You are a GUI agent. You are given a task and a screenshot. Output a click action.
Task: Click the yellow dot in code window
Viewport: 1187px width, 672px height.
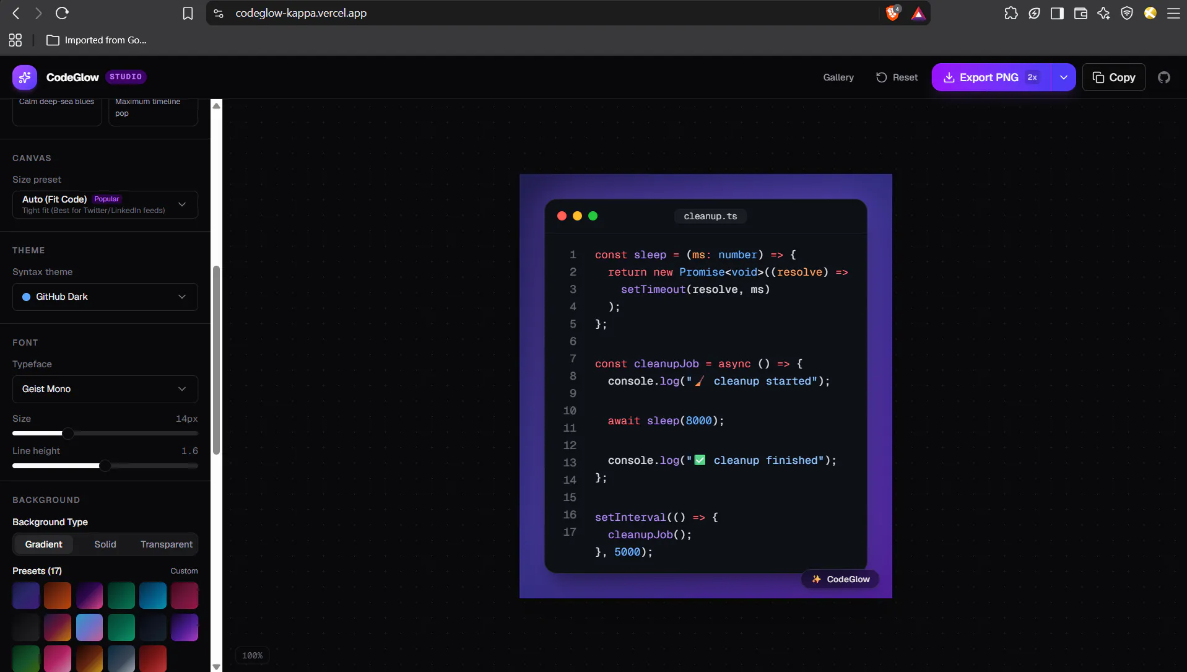[x=577, y=216]
